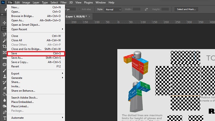Select the Brush tool
Screen dimensions: 215x121
[4, 71]
